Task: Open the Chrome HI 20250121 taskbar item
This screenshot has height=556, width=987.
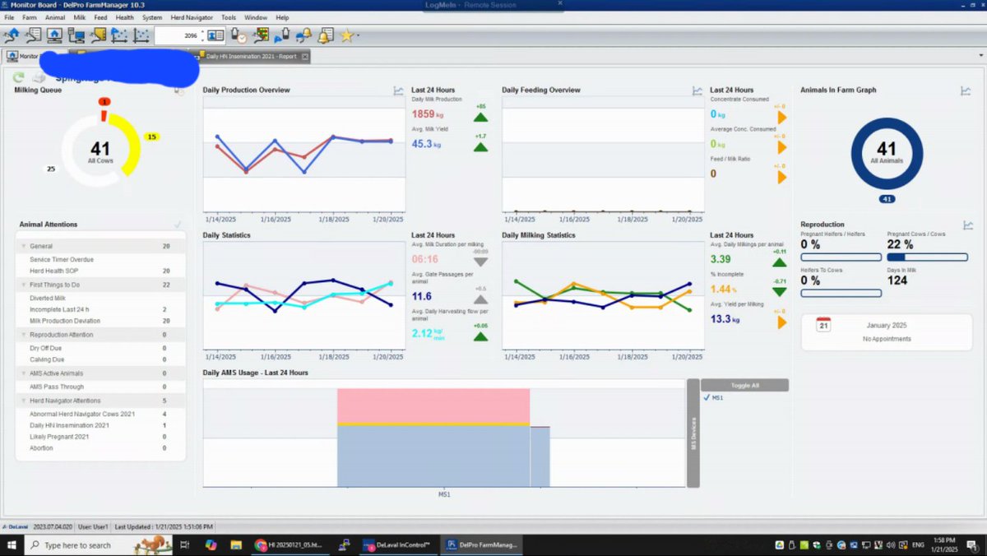Action: 290,545
